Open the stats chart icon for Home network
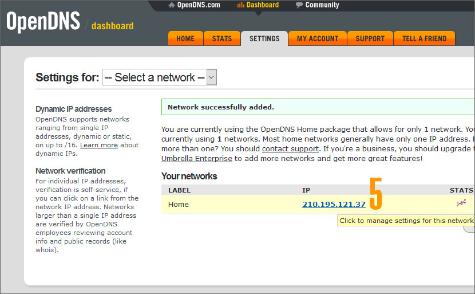 (x=461, y=203)
